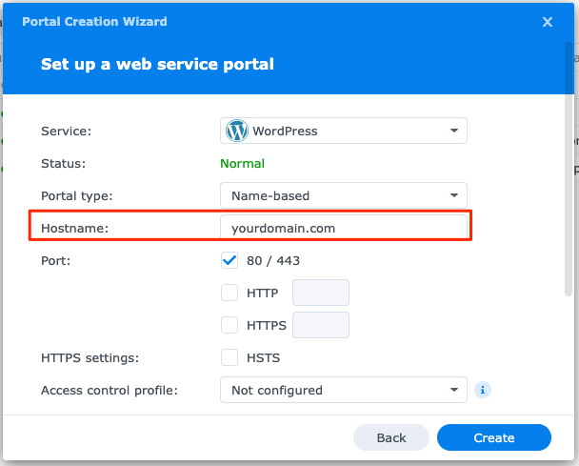
Task: Open the Access control profile dropdown
Action: pyautogui.click(x=343, y=390)
